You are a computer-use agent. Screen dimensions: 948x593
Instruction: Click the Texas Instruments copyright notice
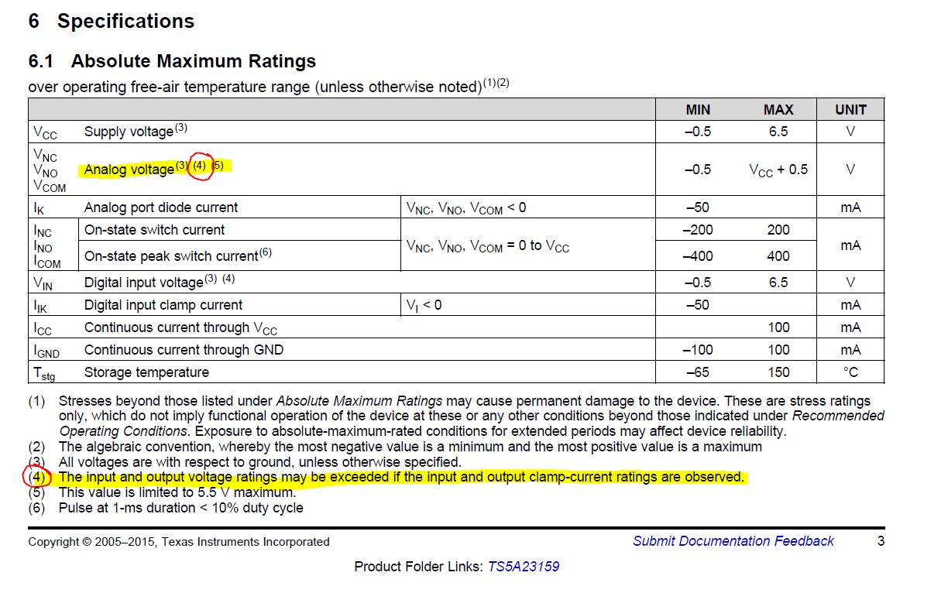[x=179, y=542]
